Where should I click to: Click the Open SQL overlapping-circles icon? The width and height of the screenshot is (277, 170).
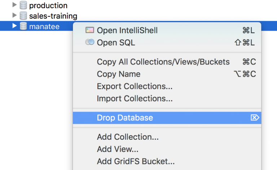click(90, 42)
